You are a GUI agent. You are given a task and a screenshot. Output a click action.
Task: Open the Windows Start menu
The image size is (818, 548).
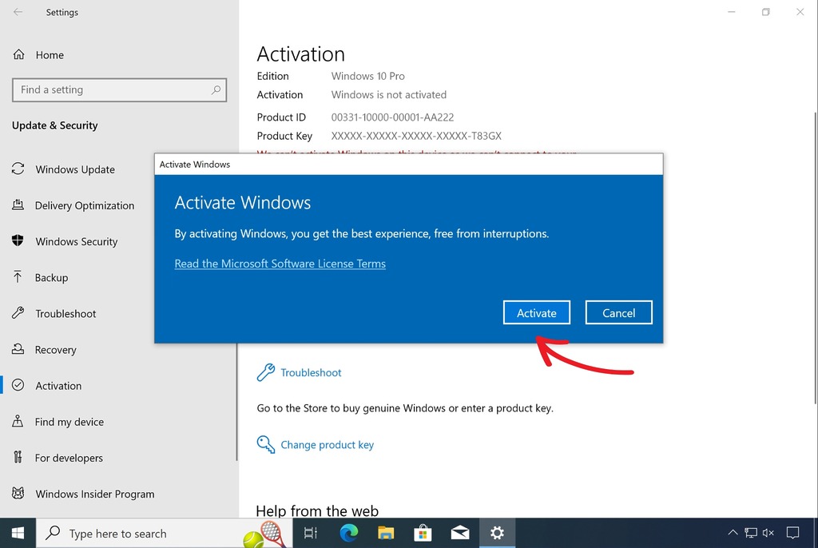18,533
